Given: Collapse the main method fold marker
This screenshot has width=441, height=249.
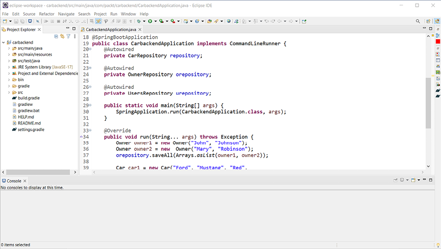Looking at the screenshot, I should (90, 106).
